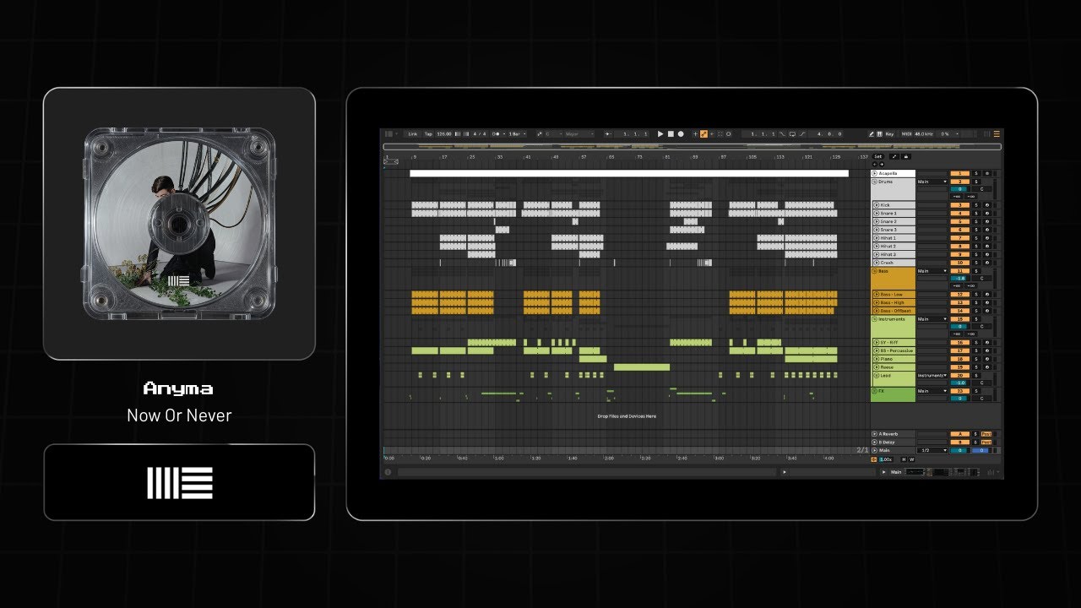Mute Kick track via activator 3

(959, 205)
